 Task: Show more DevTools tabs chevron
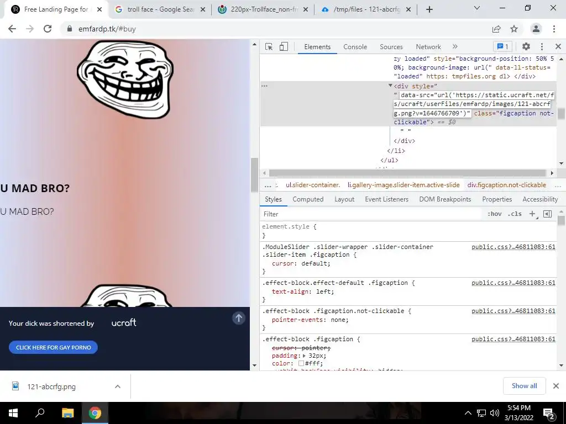(x=455, y=46)
